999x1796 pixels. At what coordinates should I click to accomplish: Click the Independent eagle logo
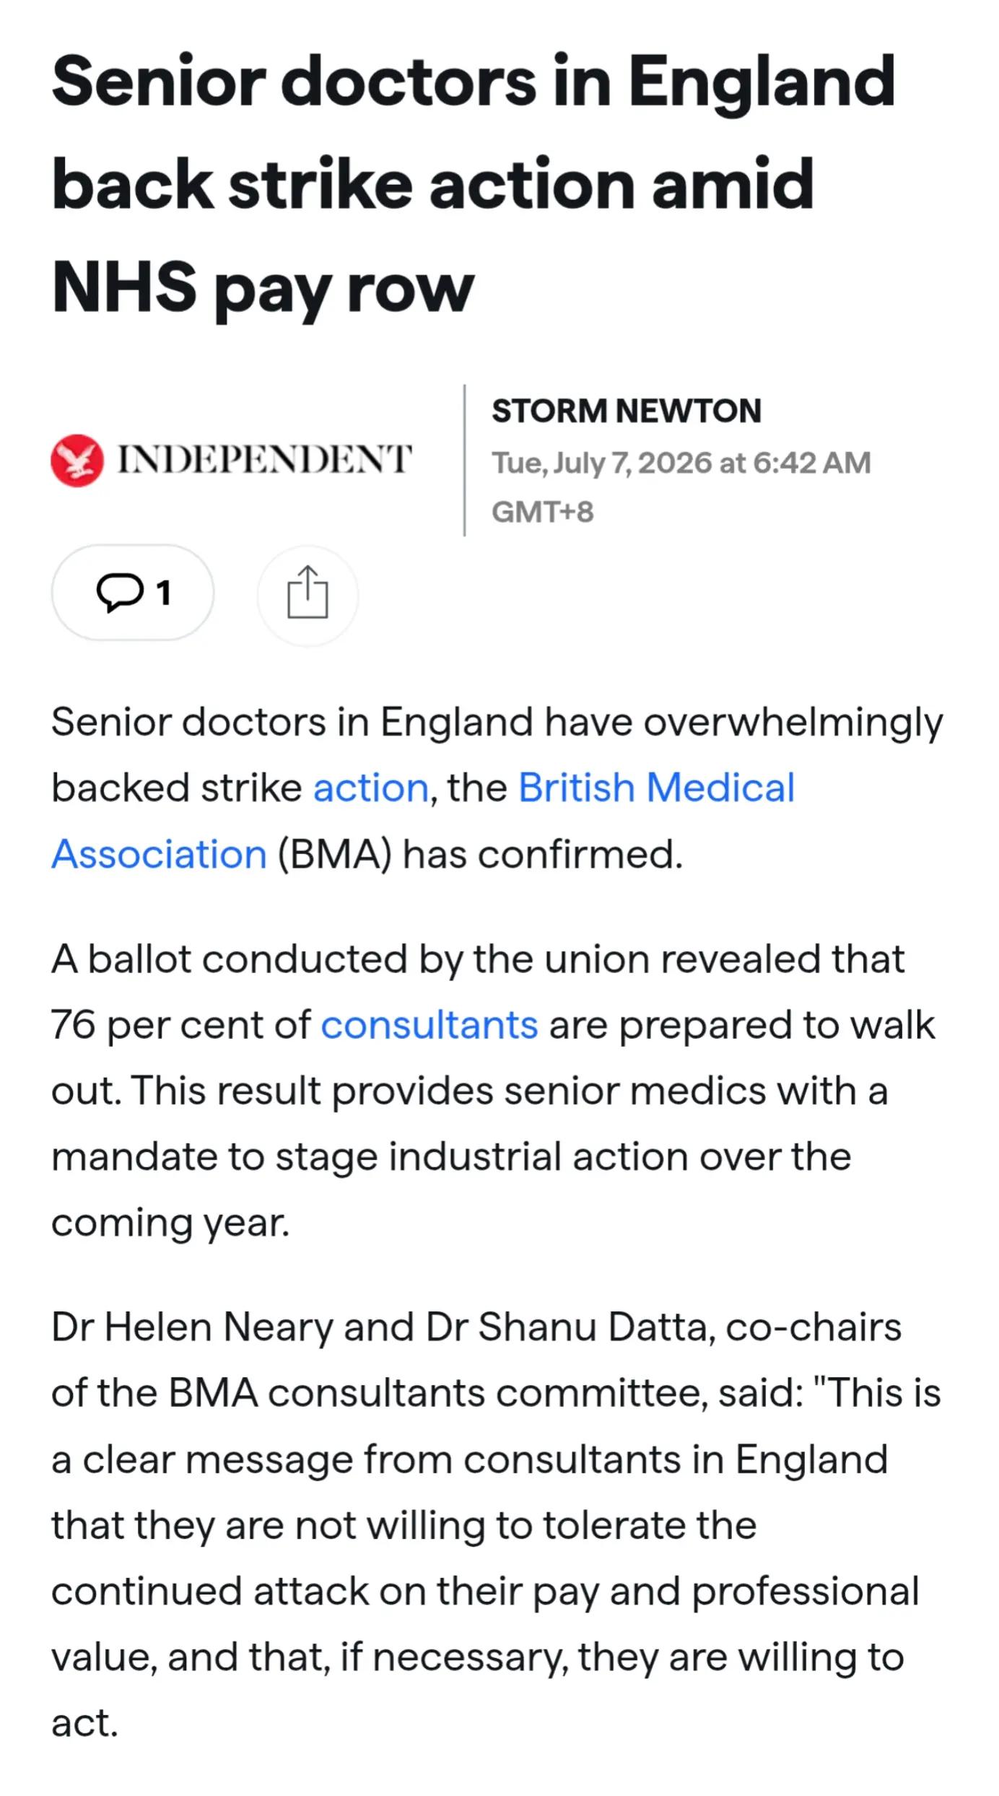(77, 461)
